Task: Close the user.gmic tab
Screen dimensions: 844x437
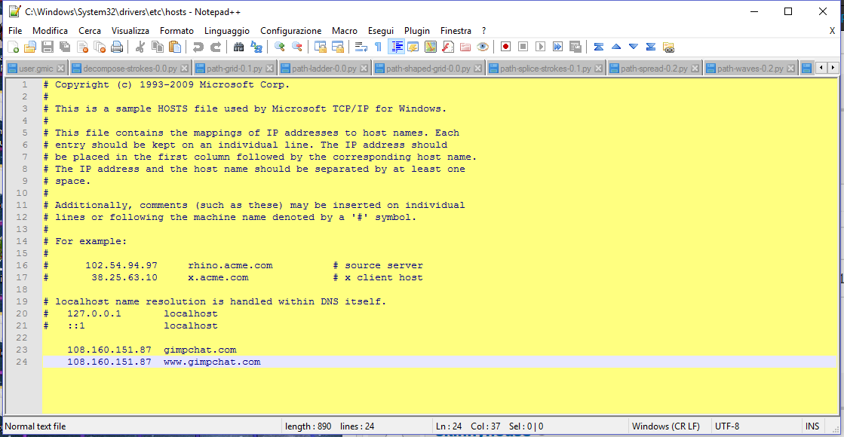Action: point(61,69)
